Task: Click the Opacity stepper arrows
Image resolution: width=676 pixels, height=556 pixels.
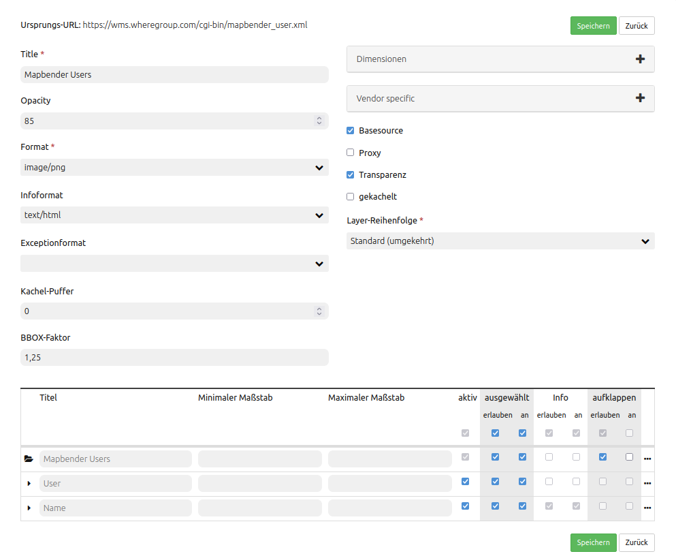Action: click(x=319, y=121)
